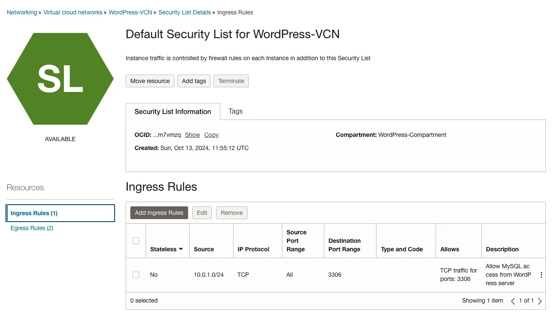
Task: Click the Add Ingress Rules button
Action: click(x=159, y=213)
